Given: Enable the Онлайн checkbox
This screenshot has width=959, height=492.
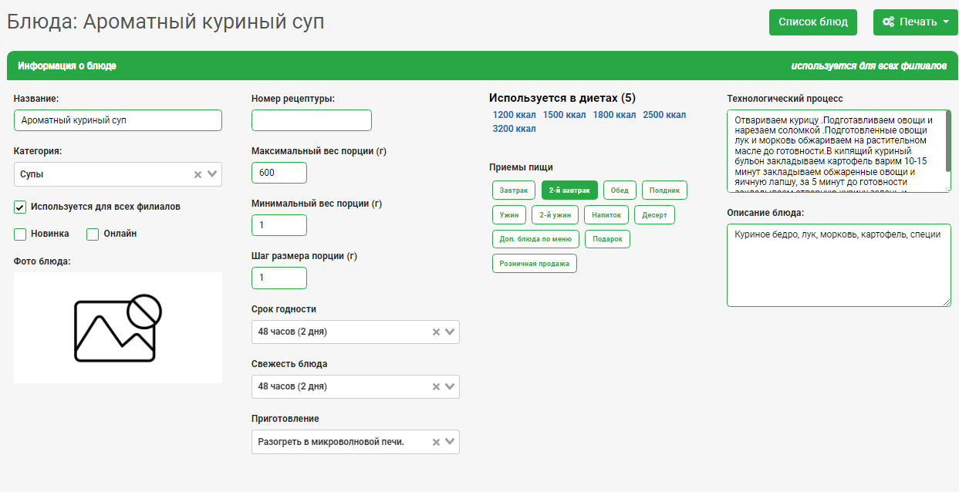Looking at the screenshot, I should click(93, 234).
